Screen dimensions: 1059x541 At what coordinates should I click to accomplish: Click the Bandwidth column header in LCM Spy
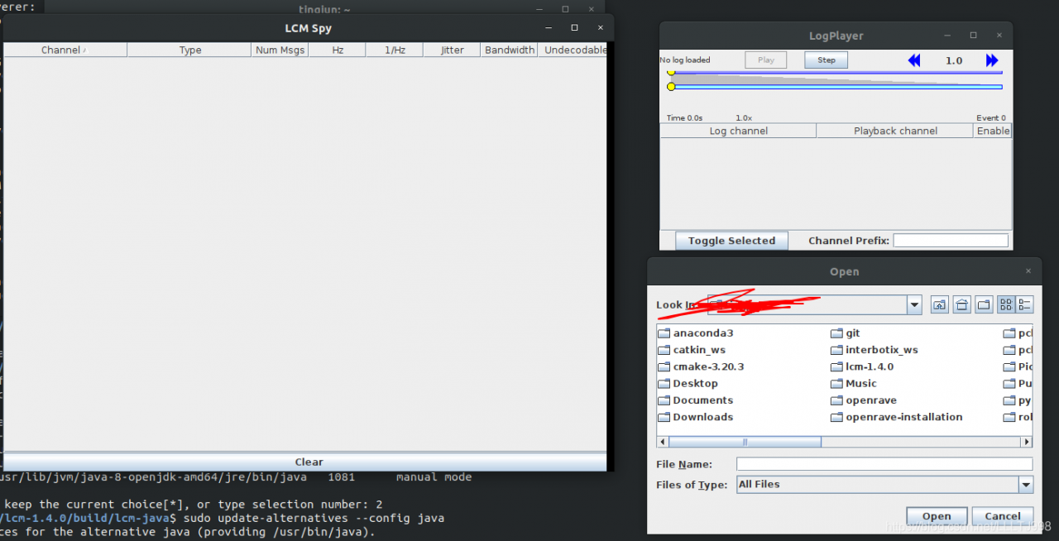(509, 50)
